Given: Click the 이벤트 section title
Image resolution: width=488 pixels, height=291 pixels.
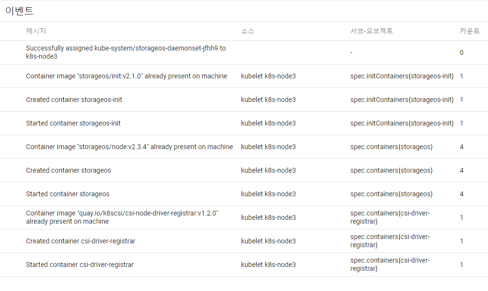Looking at the screenshot, I should (x=19, y=11).
